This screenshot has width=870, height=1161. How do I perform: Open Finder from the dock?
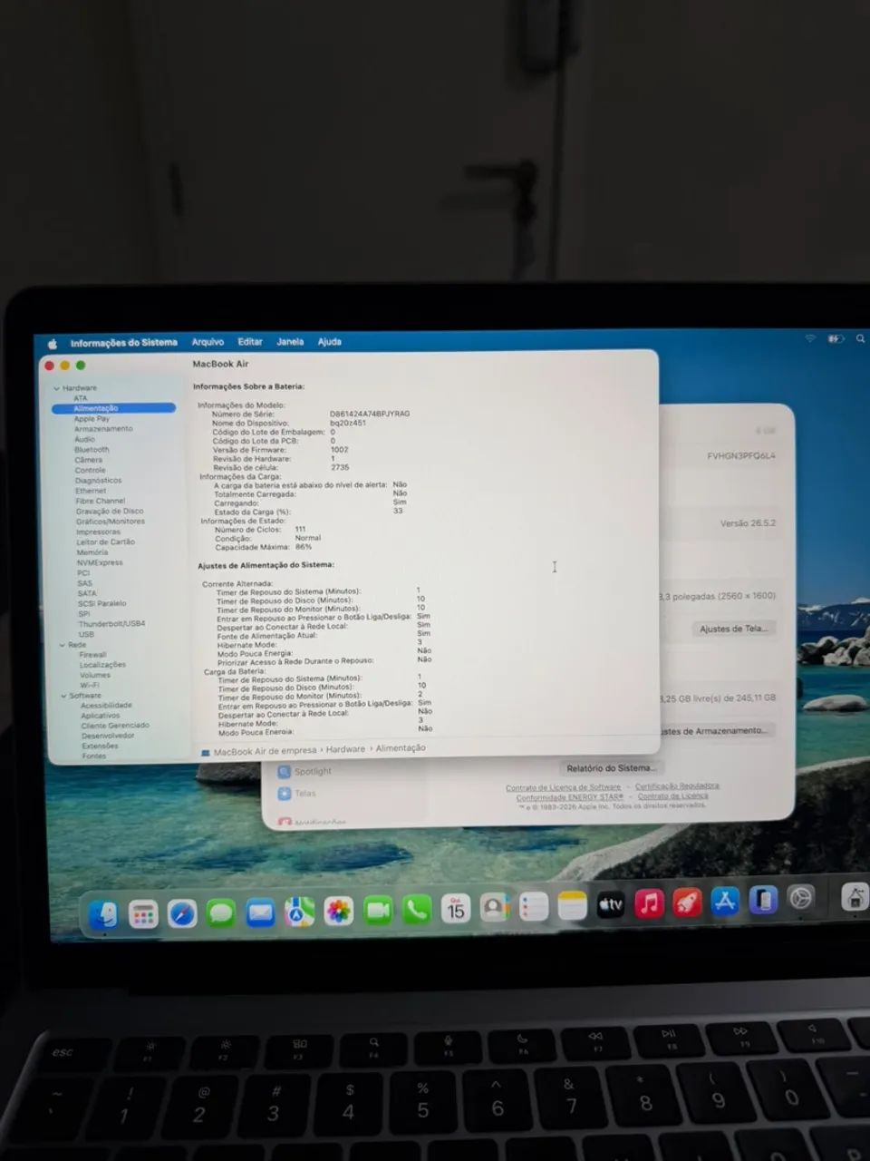coord(104,914)
